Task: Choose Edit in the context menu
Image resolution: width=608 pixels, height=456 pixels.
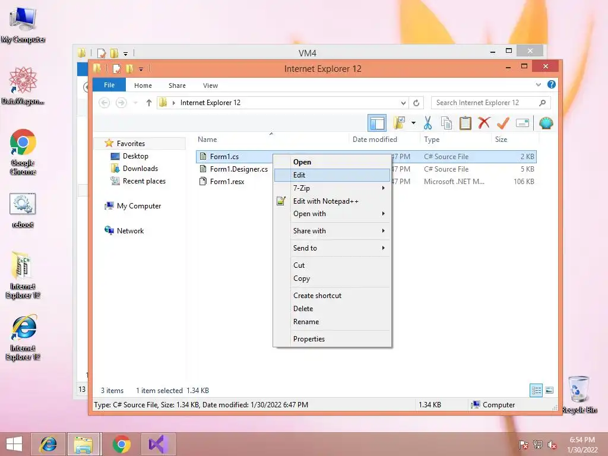Action: [x=332, y=175]
